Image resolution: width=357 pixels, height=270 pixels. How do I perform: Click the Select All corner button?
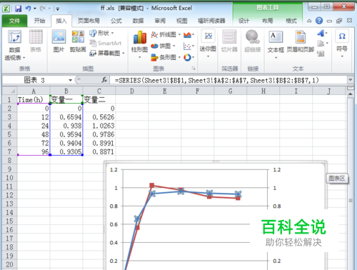click(x=9, y=91)
